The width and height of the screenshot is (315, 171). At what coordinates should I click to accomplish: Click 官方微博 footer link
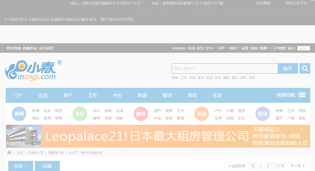coord(263,3)
